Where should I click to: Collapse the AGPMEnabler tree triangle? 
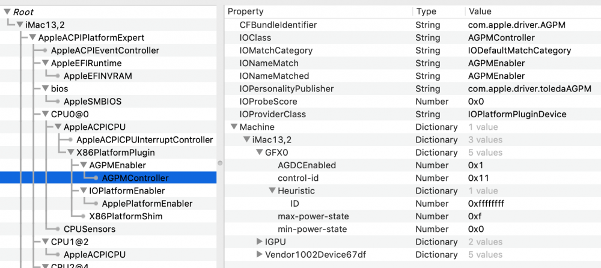click(x=84, y=165)
